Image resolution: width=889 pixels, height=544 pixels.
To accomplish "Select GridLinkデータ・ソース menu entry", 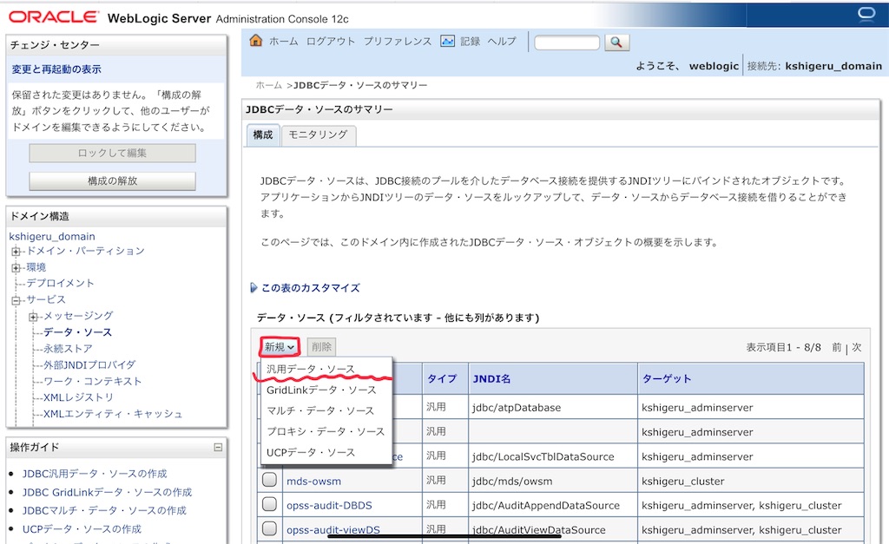I will click(x=321, y=390).
